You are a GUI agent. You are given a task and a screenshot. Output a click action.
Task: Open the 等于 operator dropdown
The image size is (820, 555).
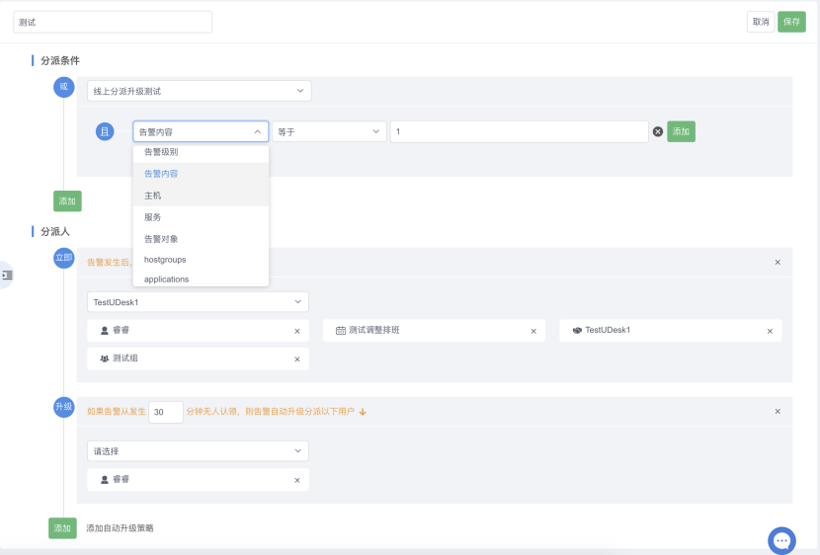329,131
